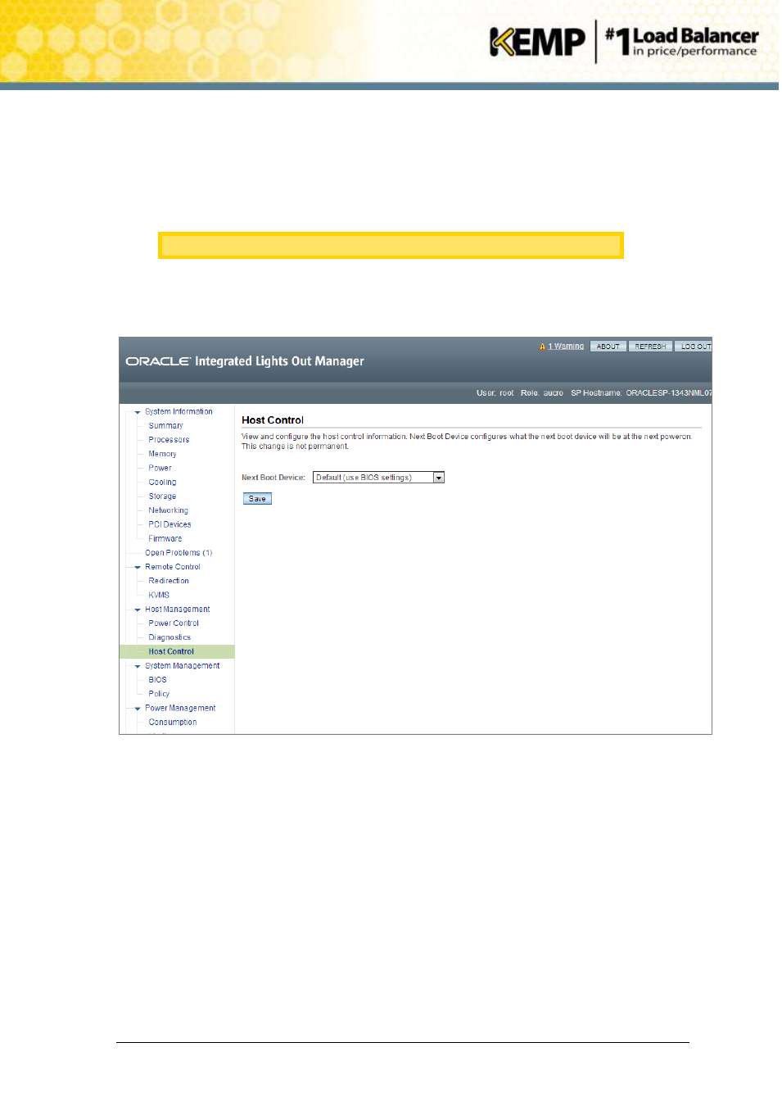The image size is (782, 1106).
Task: Click the Remote Control tree label
Action: [173, 567]
